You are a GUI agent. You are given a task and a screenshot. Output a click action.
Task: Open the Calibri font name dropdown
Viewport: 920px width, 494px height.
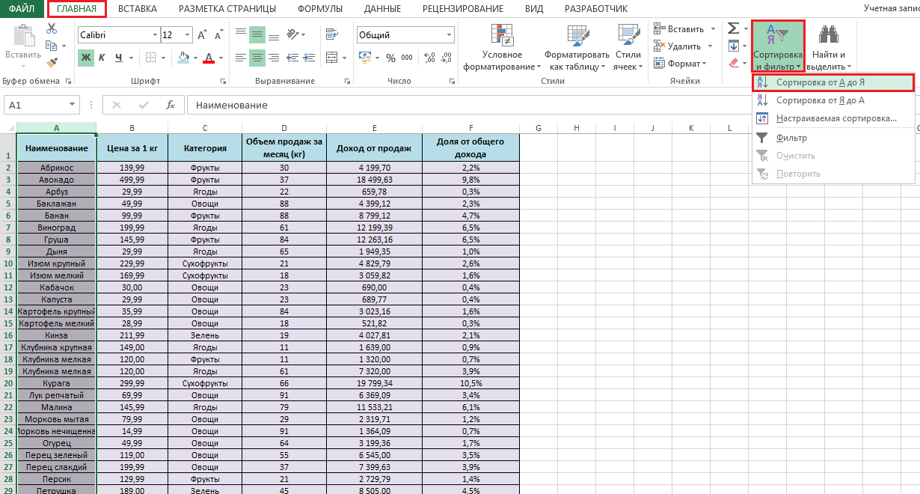click(155, 35)
